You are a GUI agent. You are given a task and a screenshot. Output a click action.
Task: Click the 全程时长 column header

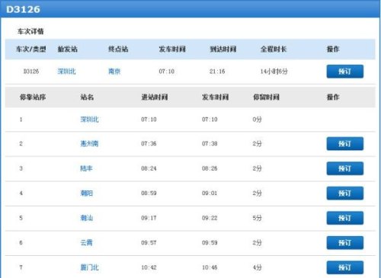274,49
